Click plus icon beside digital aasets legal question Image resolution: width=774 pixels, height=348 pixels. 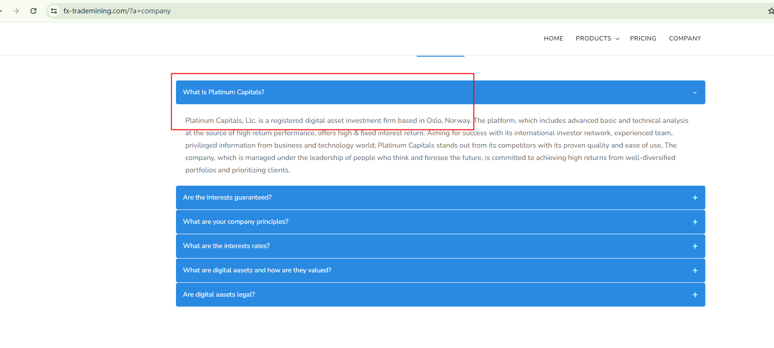[695, 295]
